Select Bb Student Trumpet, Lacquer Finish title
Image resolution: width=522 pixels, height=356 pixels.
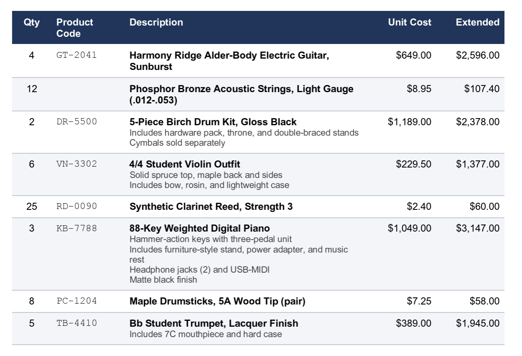214,323
